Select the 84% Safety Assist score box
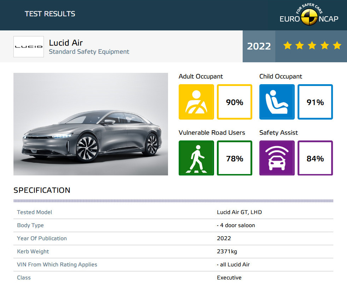The width and height of the screenshot is (347, 284). pos(315,158)
